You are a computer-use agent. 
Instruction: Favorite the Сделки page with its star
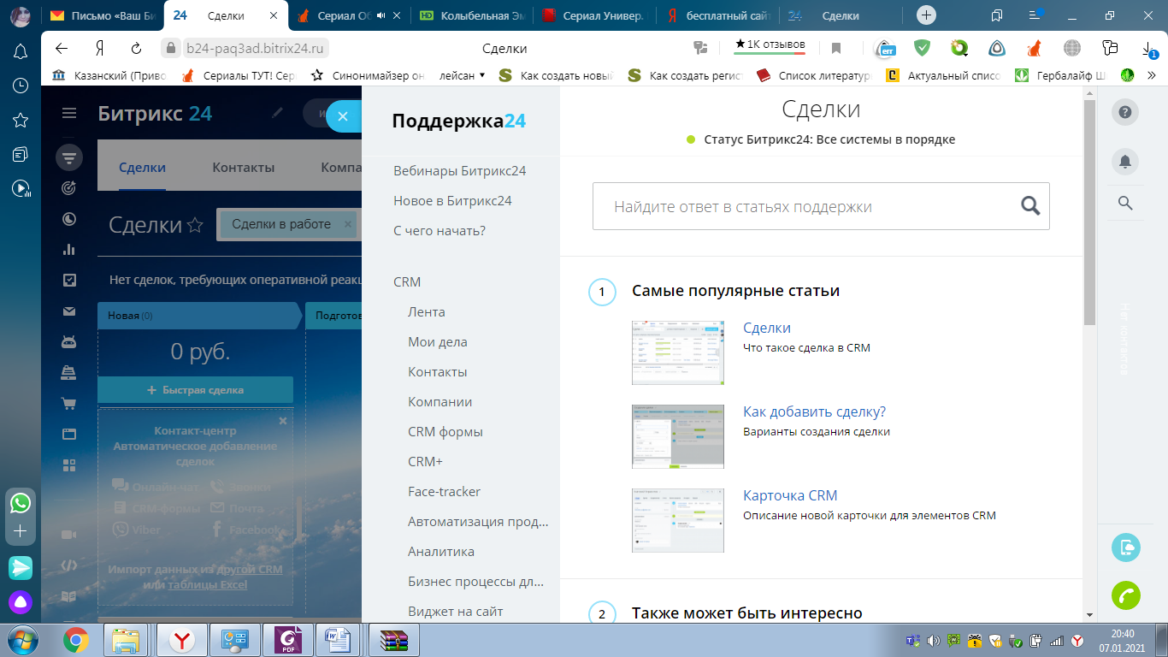pyautogui.click(x=195, y=225)
